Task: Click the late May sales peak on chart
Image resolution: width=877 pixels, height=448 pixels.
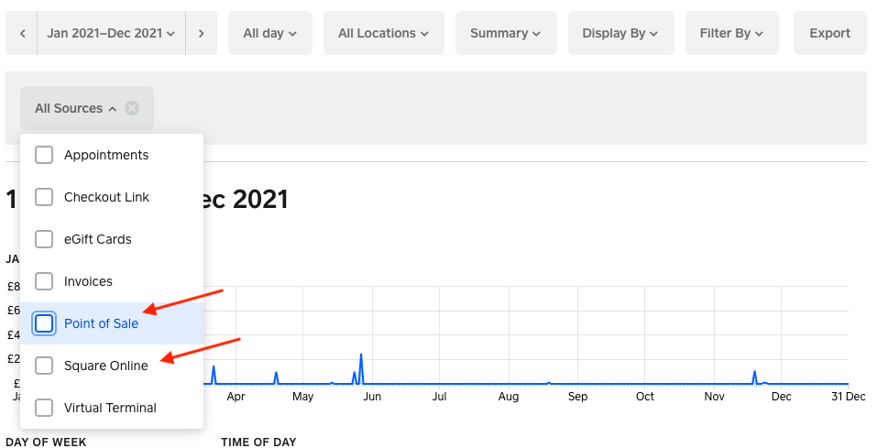Action: 361,355
